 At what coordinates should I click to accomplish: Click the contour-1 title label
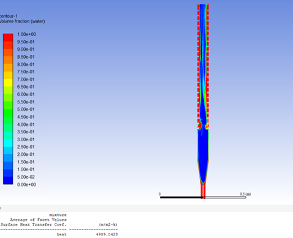(x=9, y=16)
